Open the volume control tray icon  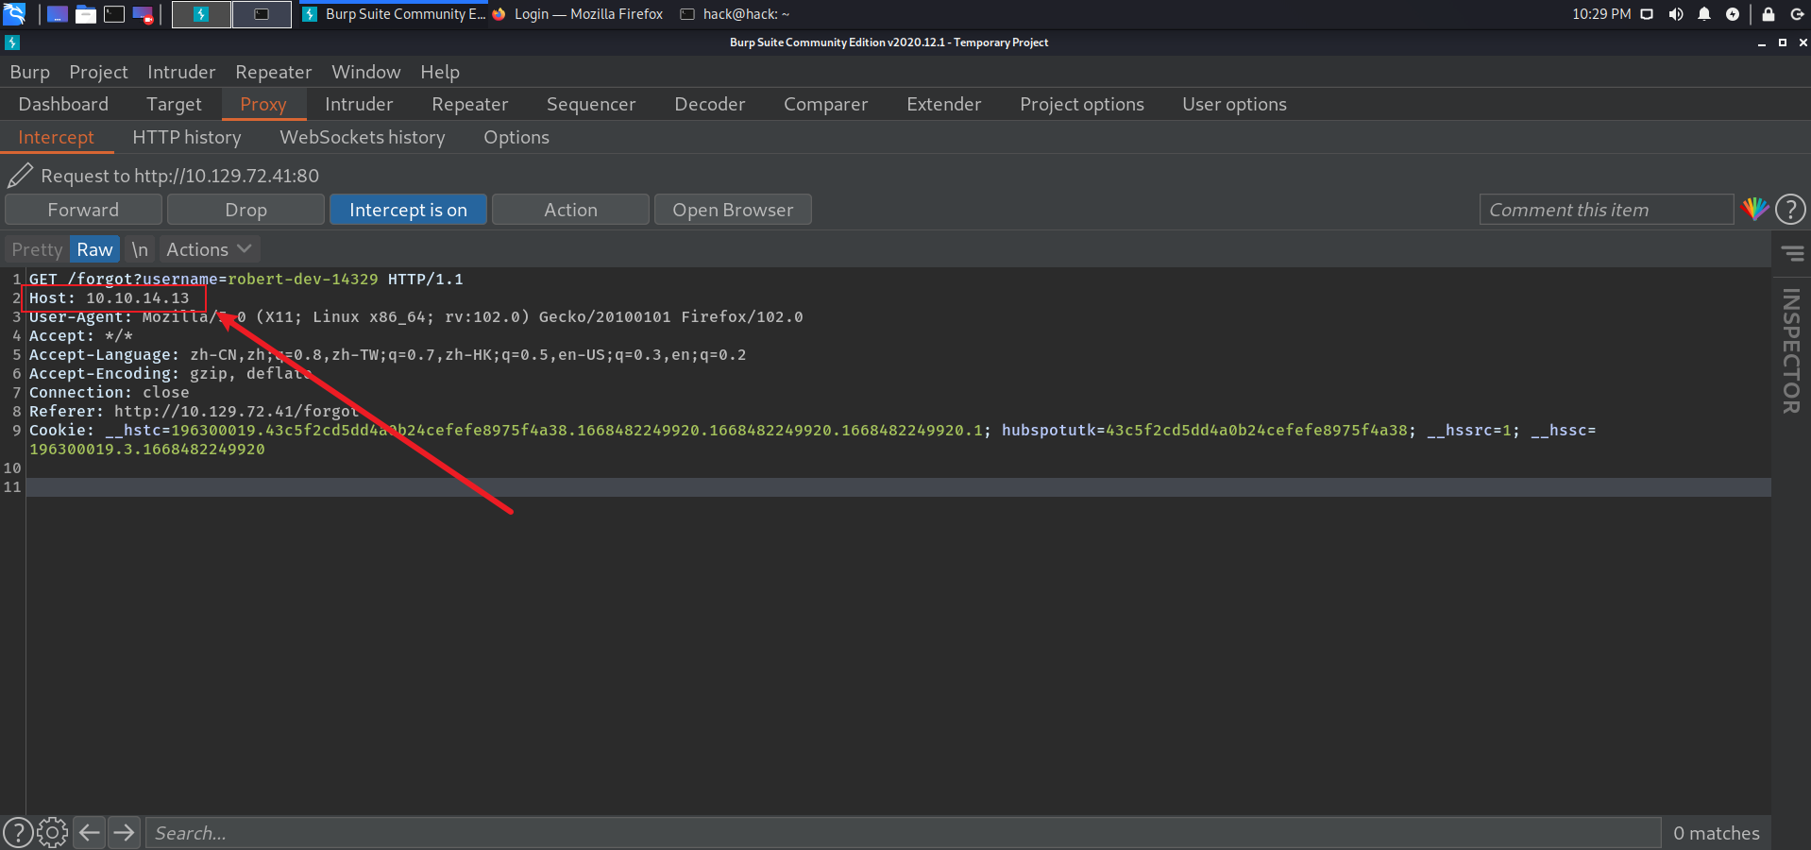coord(1676,14)
